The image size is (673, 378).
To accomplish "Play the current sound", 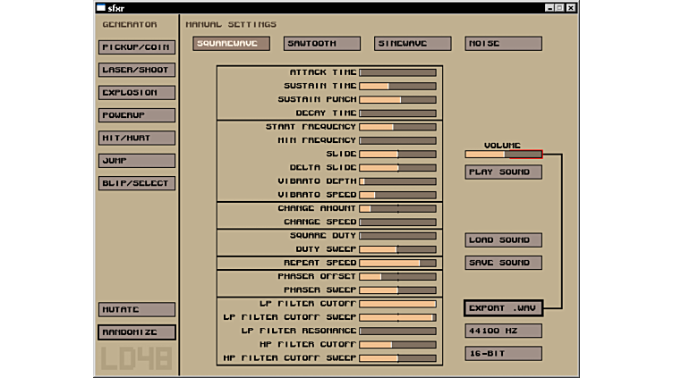I will pyautogui.click(x=503, y=172).
